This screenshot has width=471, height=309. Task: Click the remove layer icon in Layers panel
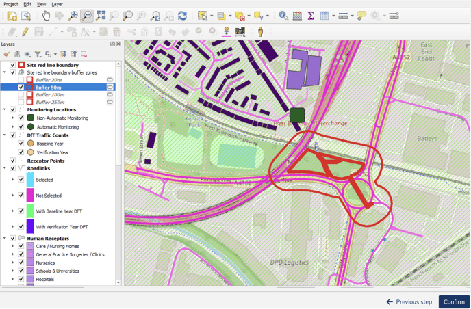click(84, 54)
